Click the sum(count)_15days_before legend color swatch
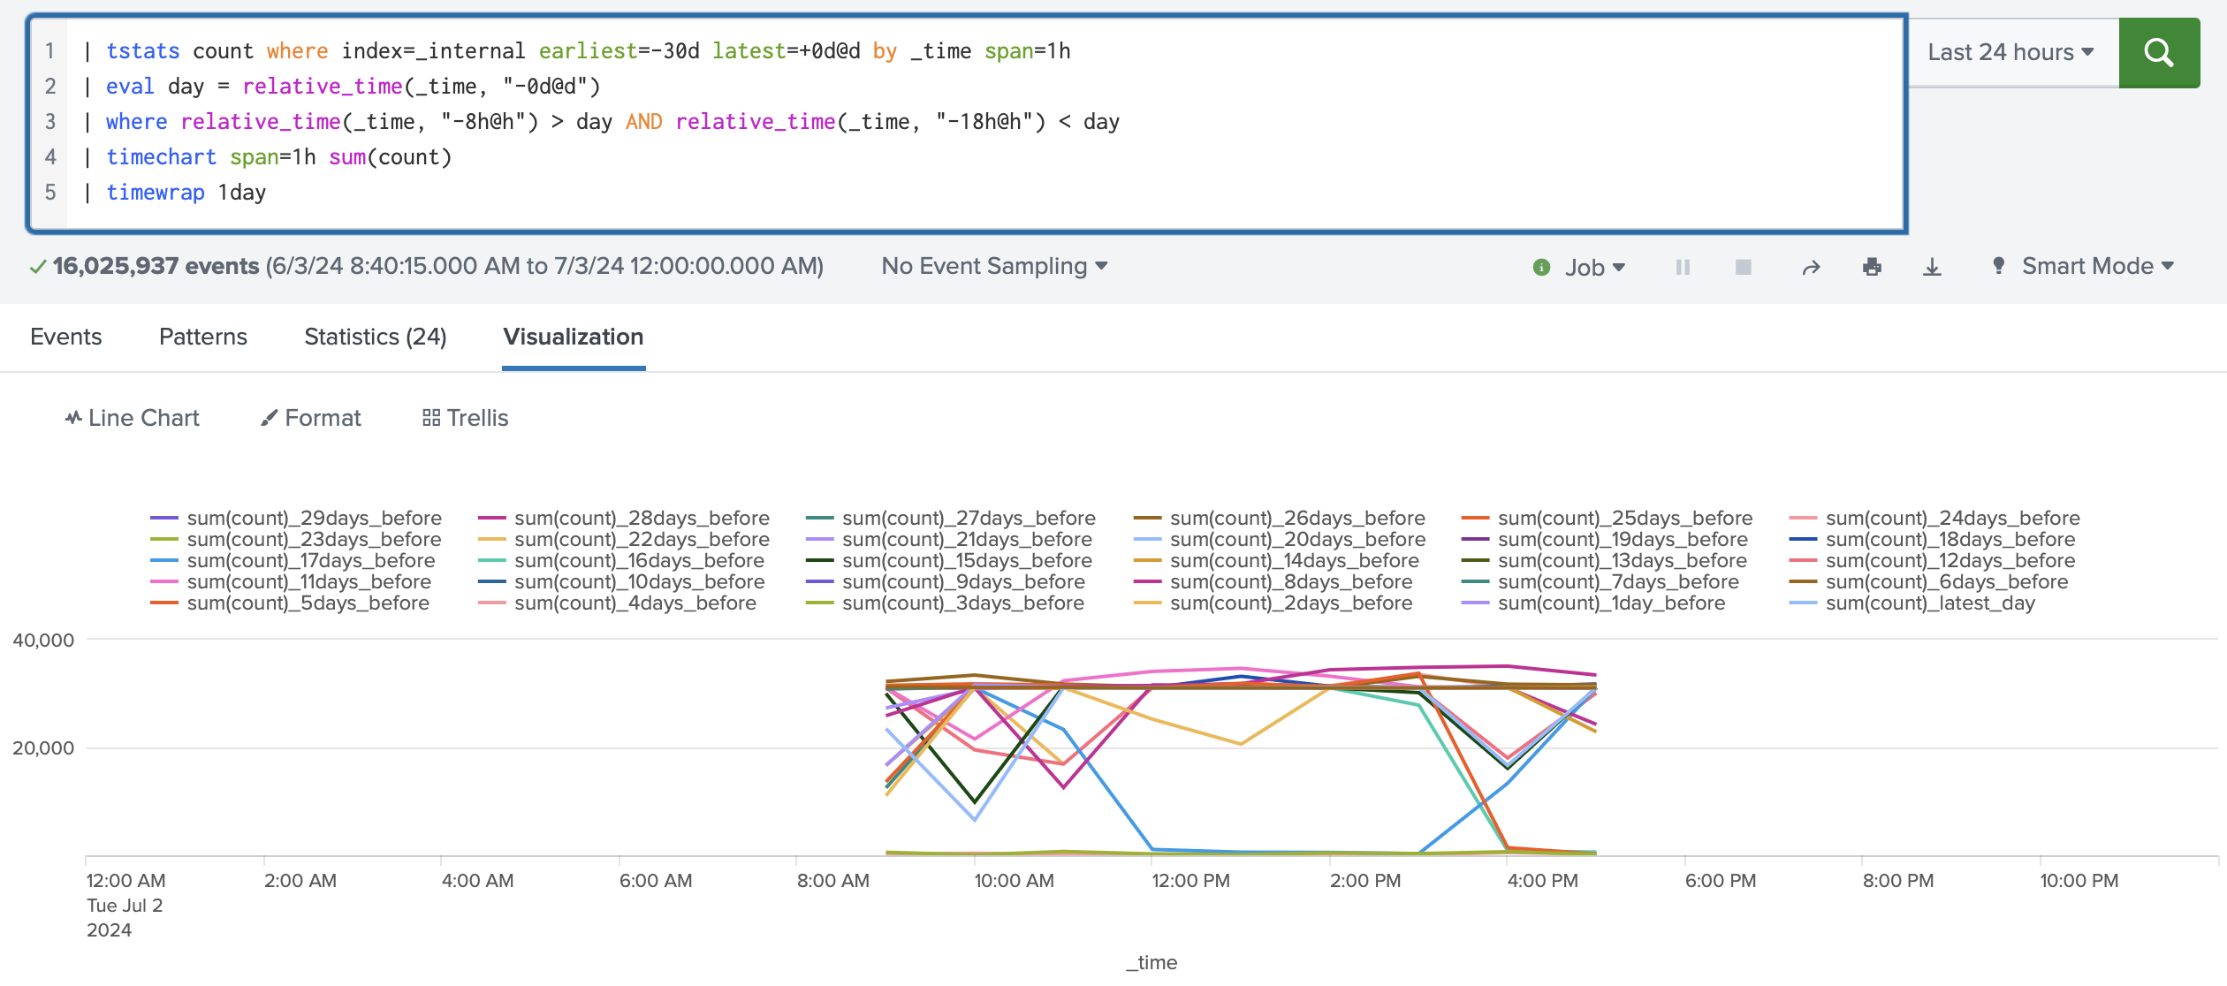 [x=819, y=561]
